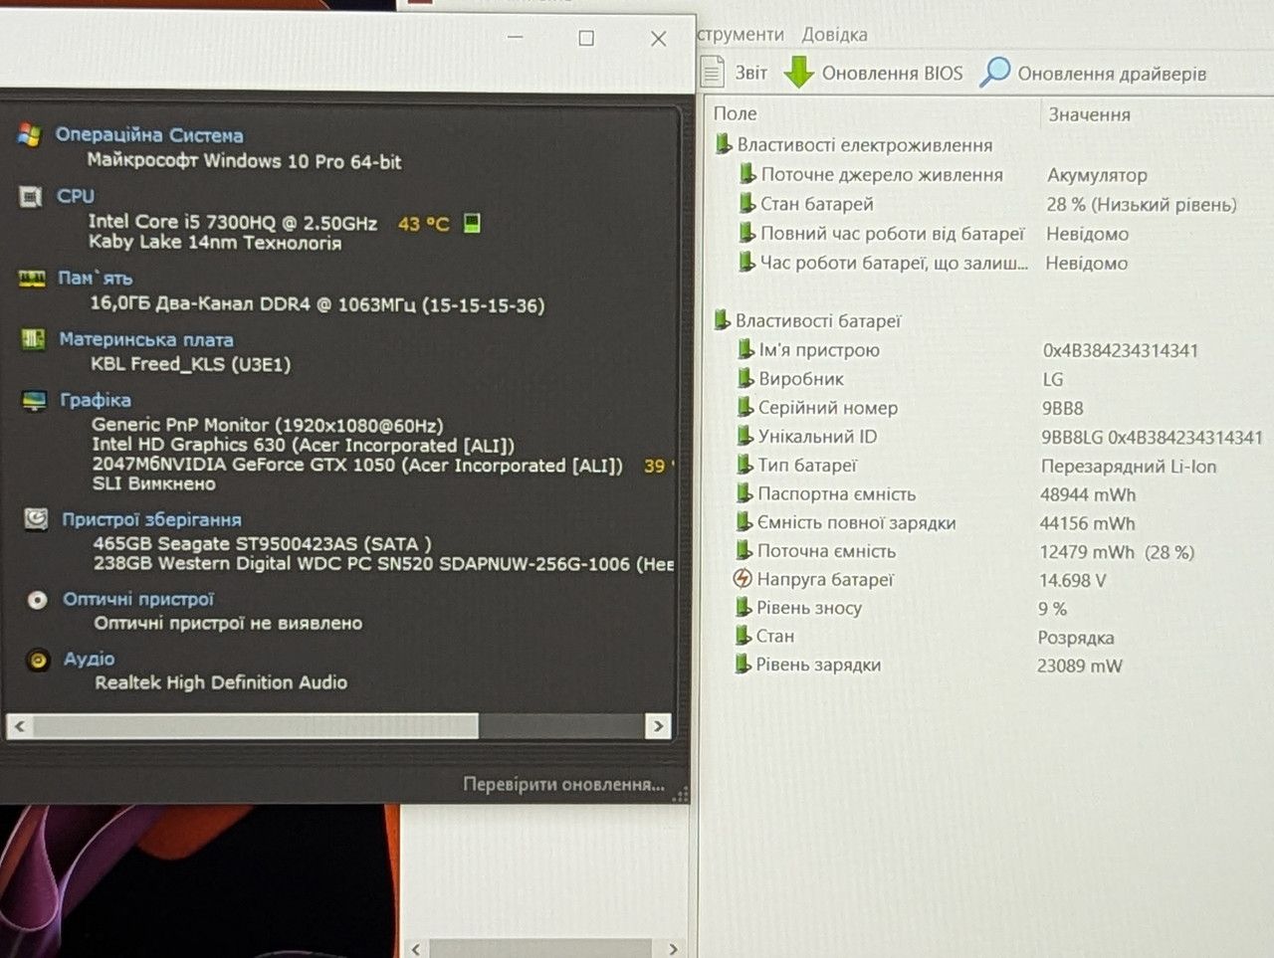Image resolution: width=1274 pixels, height=958 pixels.
Task: Open the Материнська плата section link
Action: (x=146, y=339)
